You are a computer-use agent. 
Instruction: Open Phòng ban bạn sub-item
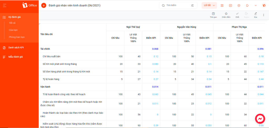(15, 37)
